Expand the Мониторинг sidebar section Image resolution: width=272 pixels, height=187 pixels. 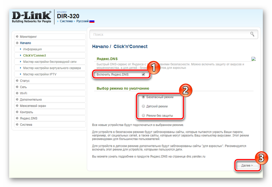click(x=50, y=36)
